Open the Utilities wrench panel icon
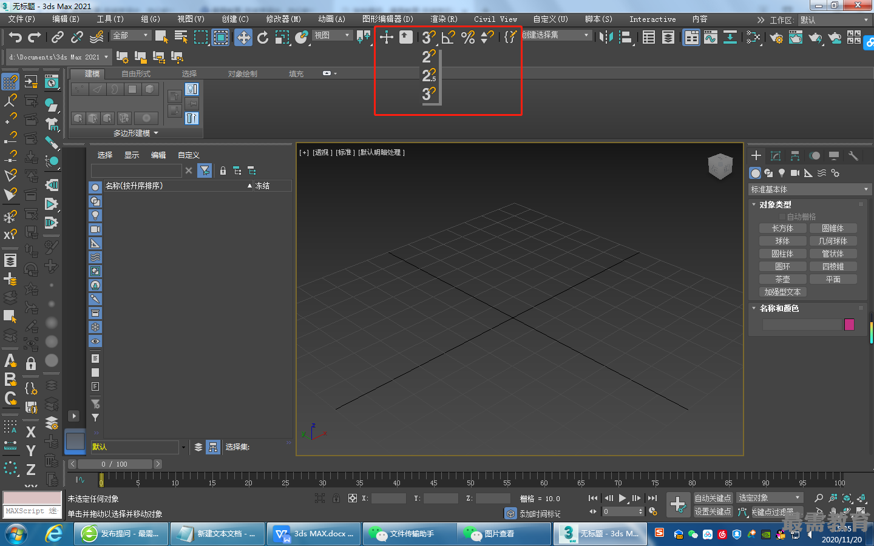This screenshot has height=546, width=874. click(x=853, y=156)
